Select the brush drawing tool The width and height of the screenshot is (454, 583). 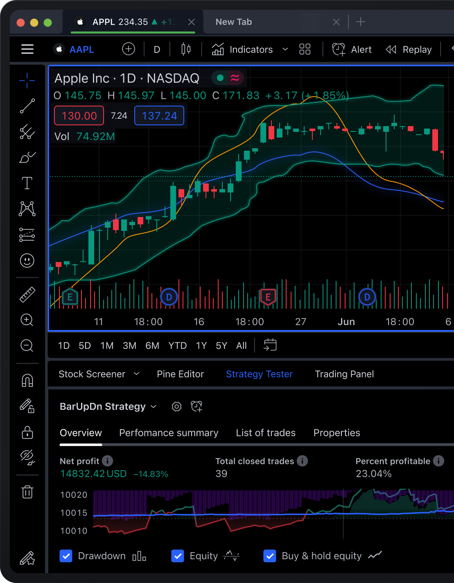click(27, 158)
